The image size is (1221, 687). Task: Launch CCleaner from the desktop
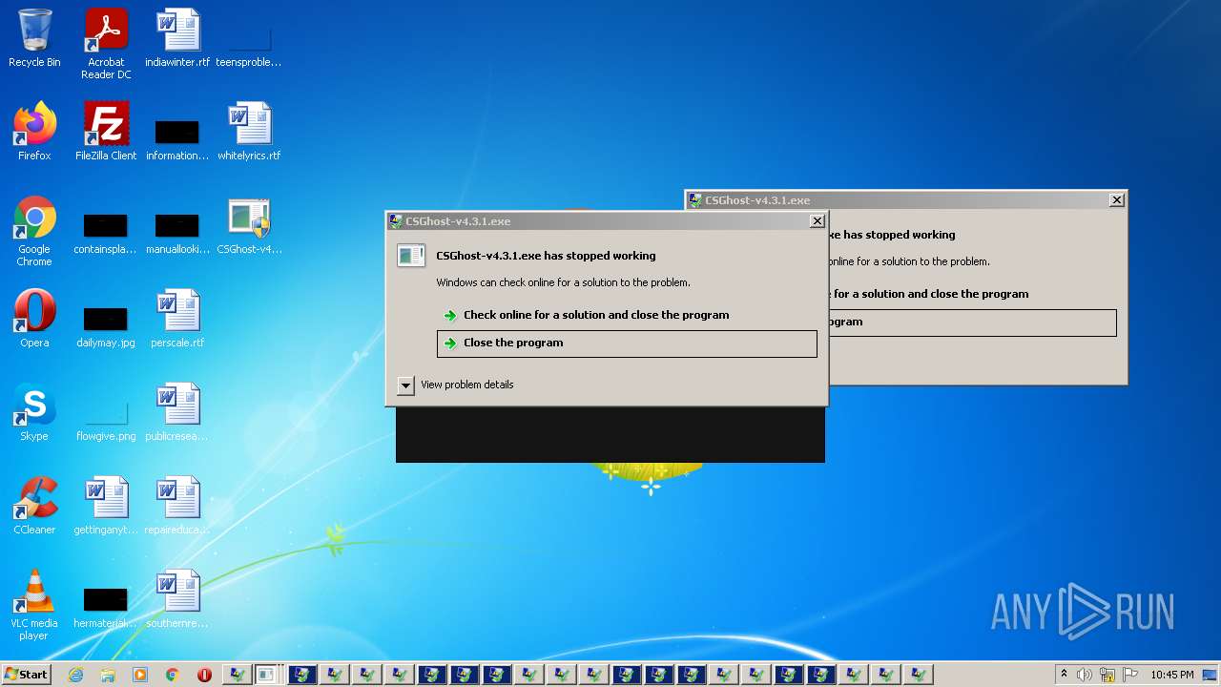pyautogui.click(x=34, y=506)
